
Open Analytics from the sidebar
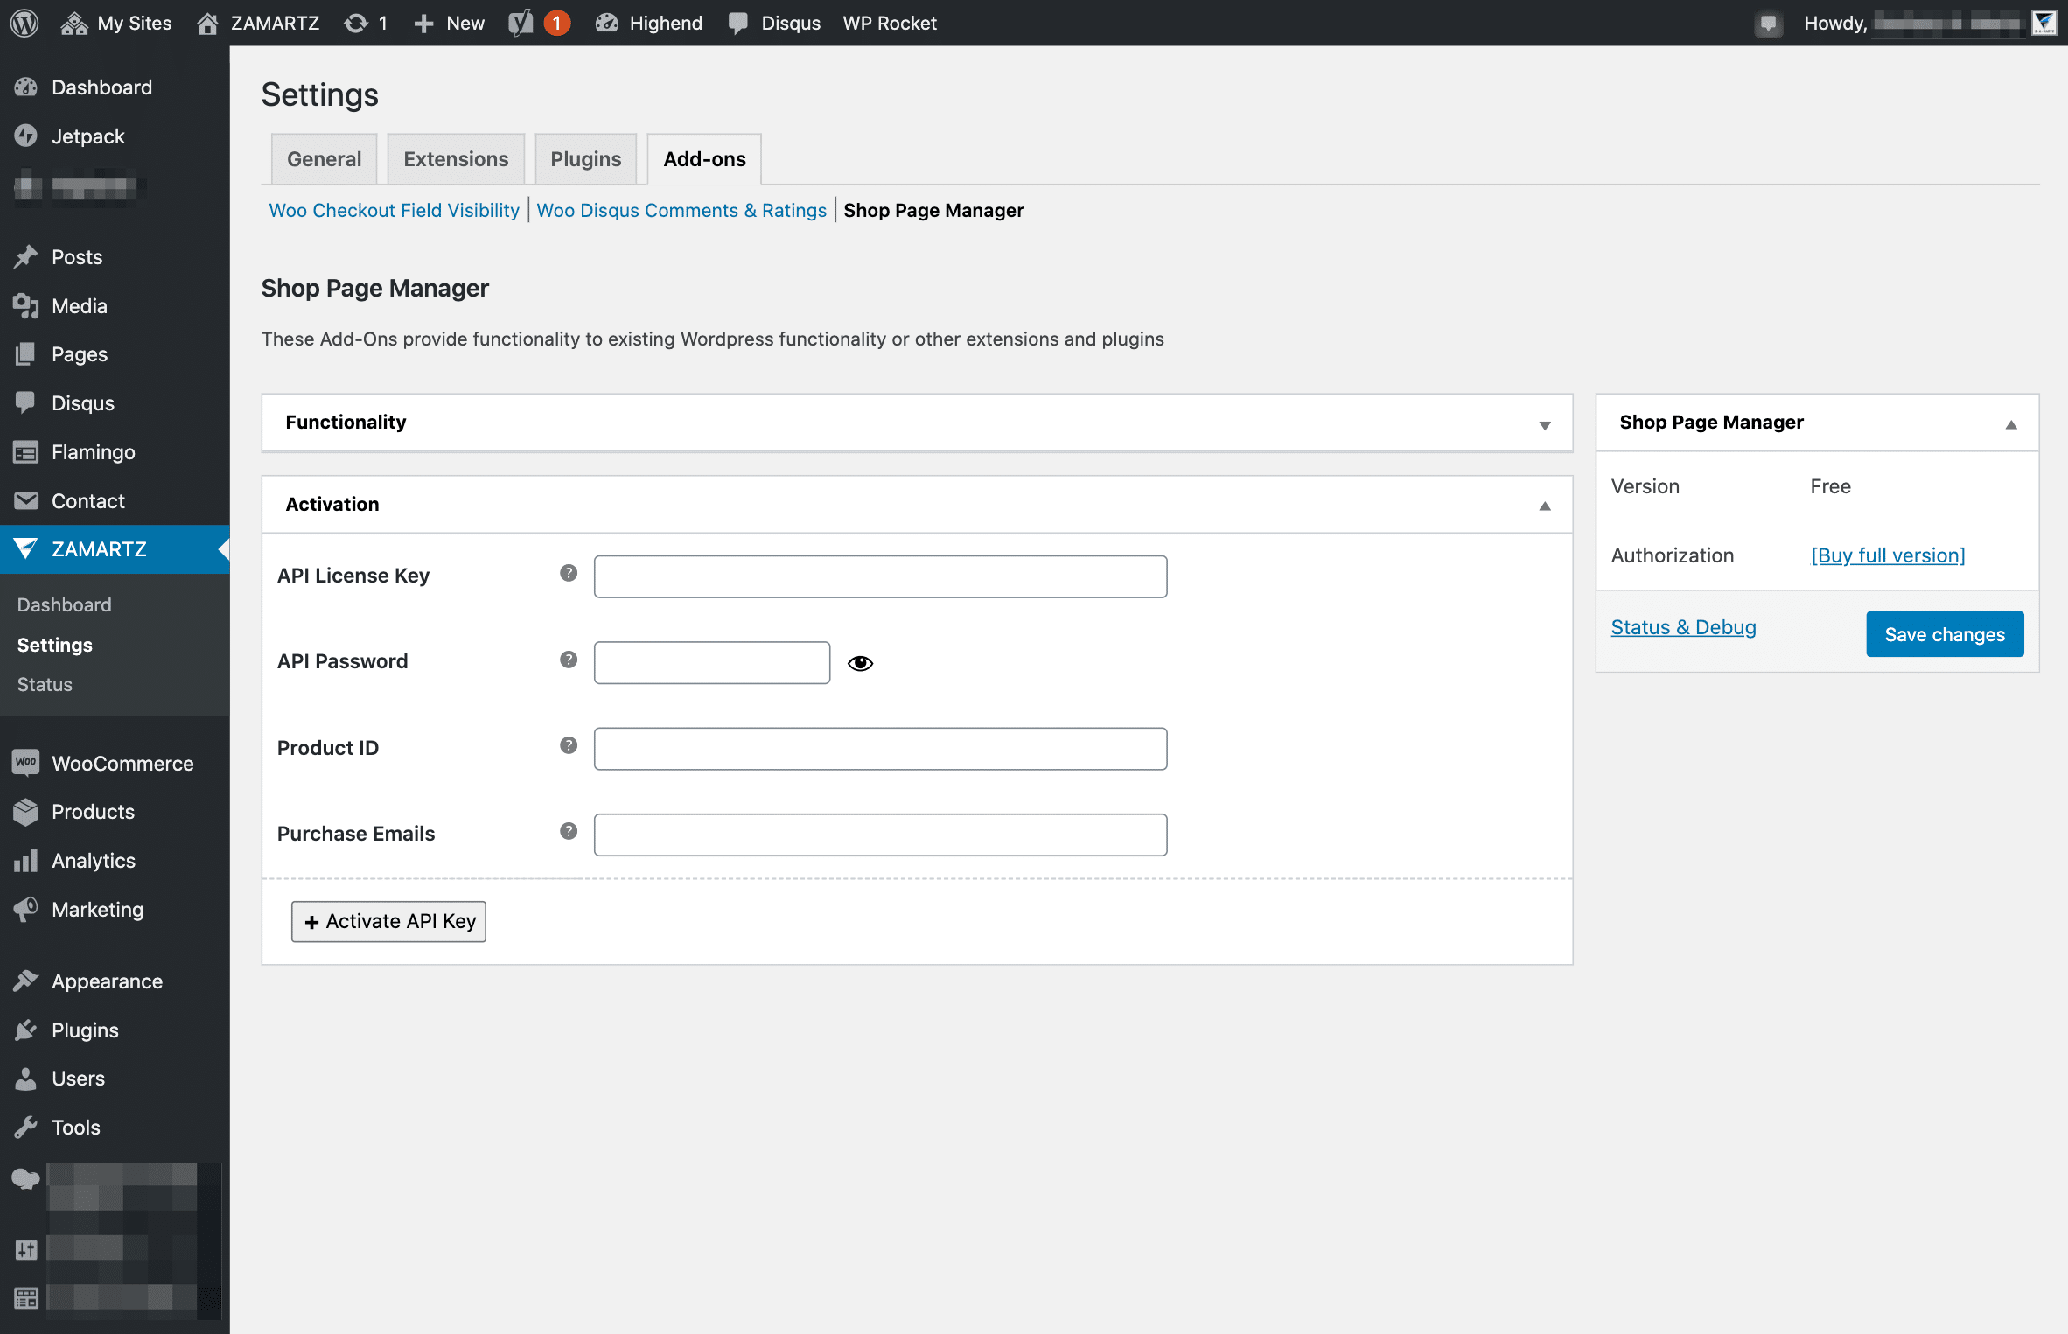click(26, 861)
